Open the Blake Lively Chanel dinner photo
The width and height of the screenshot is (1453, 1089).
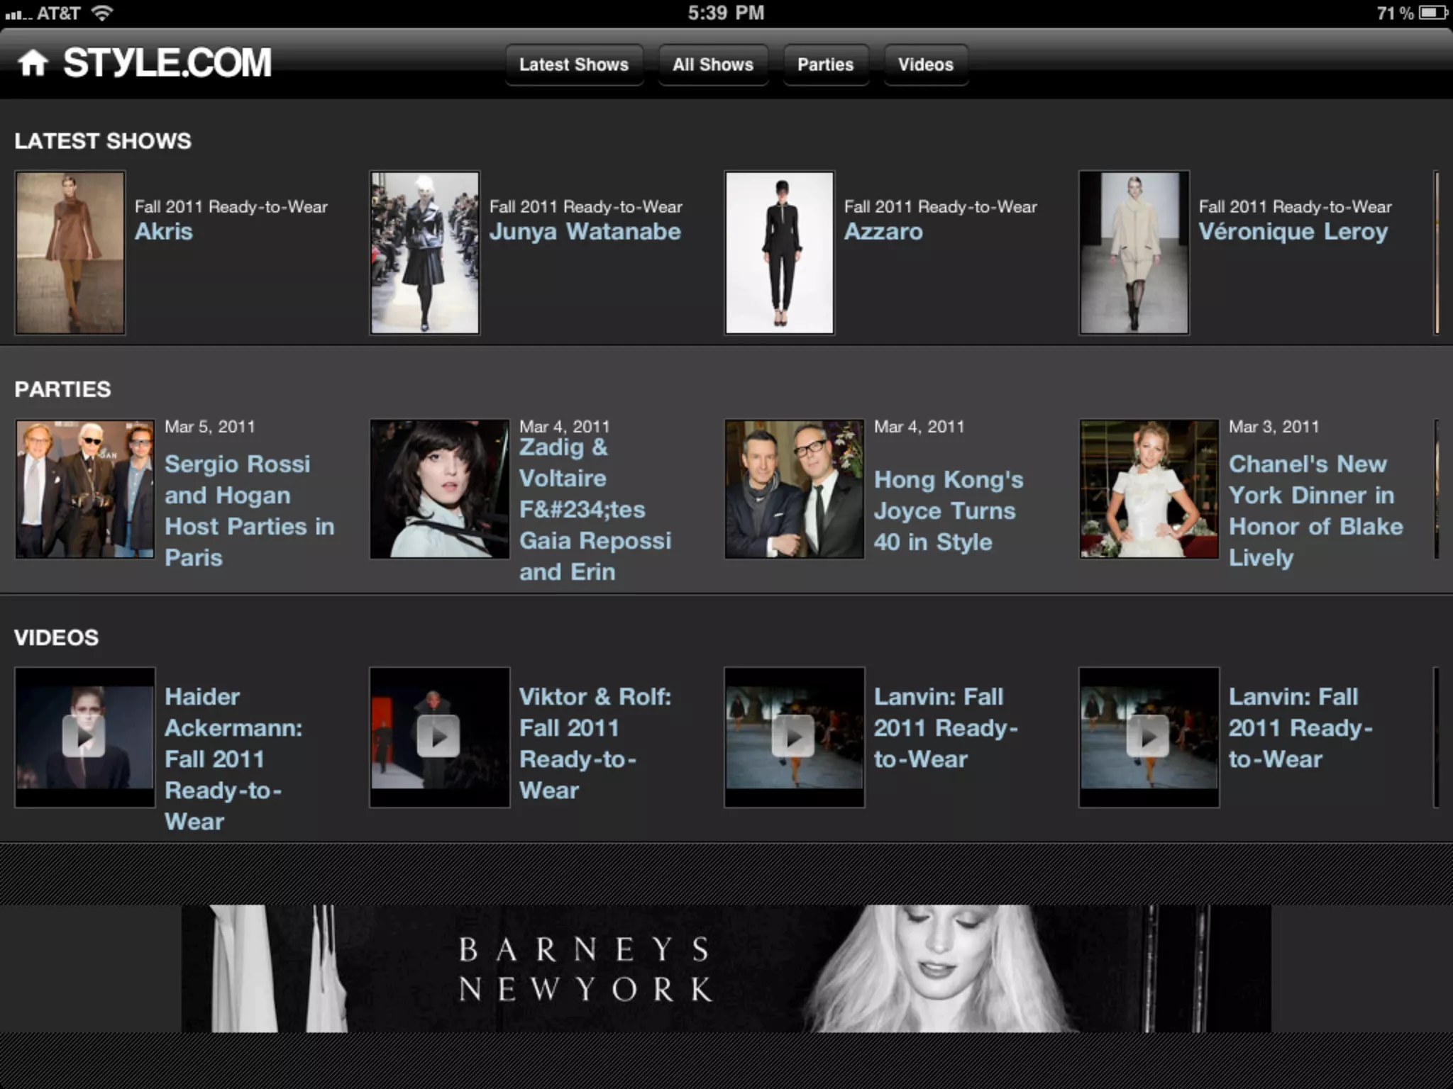coord(1149,489)
